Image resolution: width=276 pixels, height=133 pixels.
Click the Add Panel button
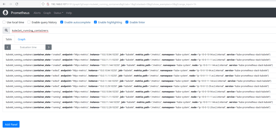point(11,124)
